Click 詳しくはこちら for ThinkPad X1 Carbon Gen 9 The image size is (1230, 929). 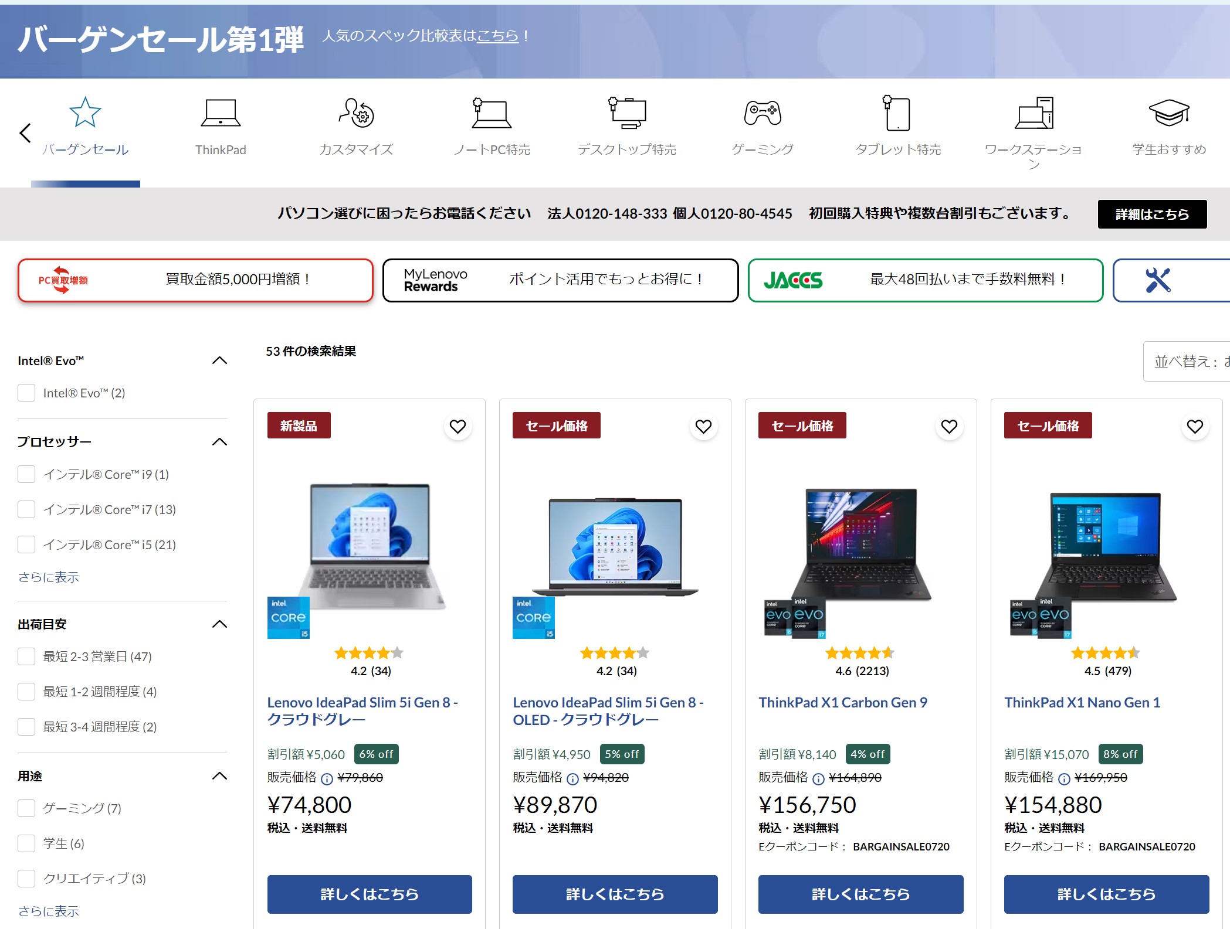pyautogui.click(x=861, y=894)
